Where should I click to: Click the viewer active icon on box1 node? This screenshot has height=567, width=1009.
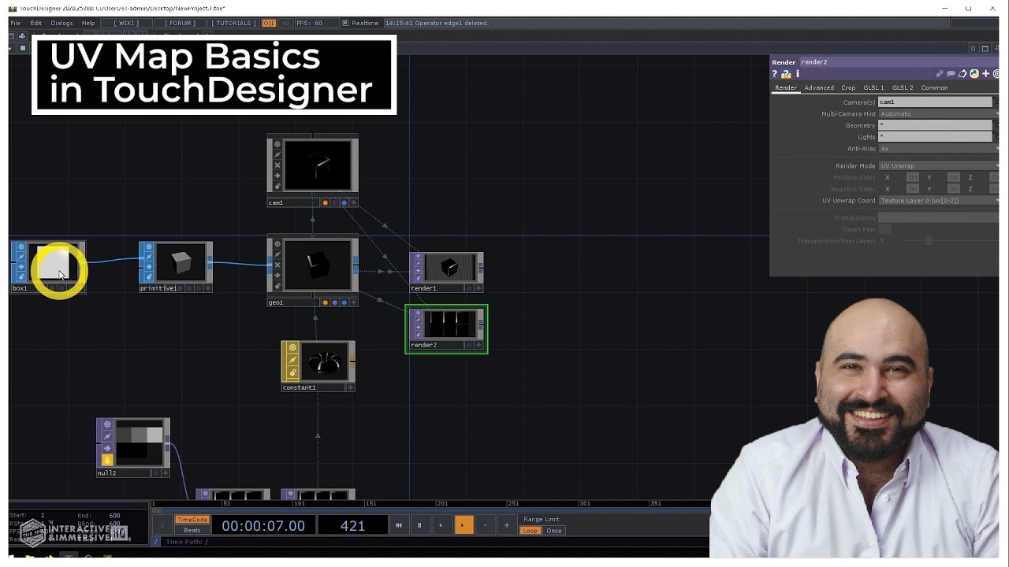[x=20, y=246]
